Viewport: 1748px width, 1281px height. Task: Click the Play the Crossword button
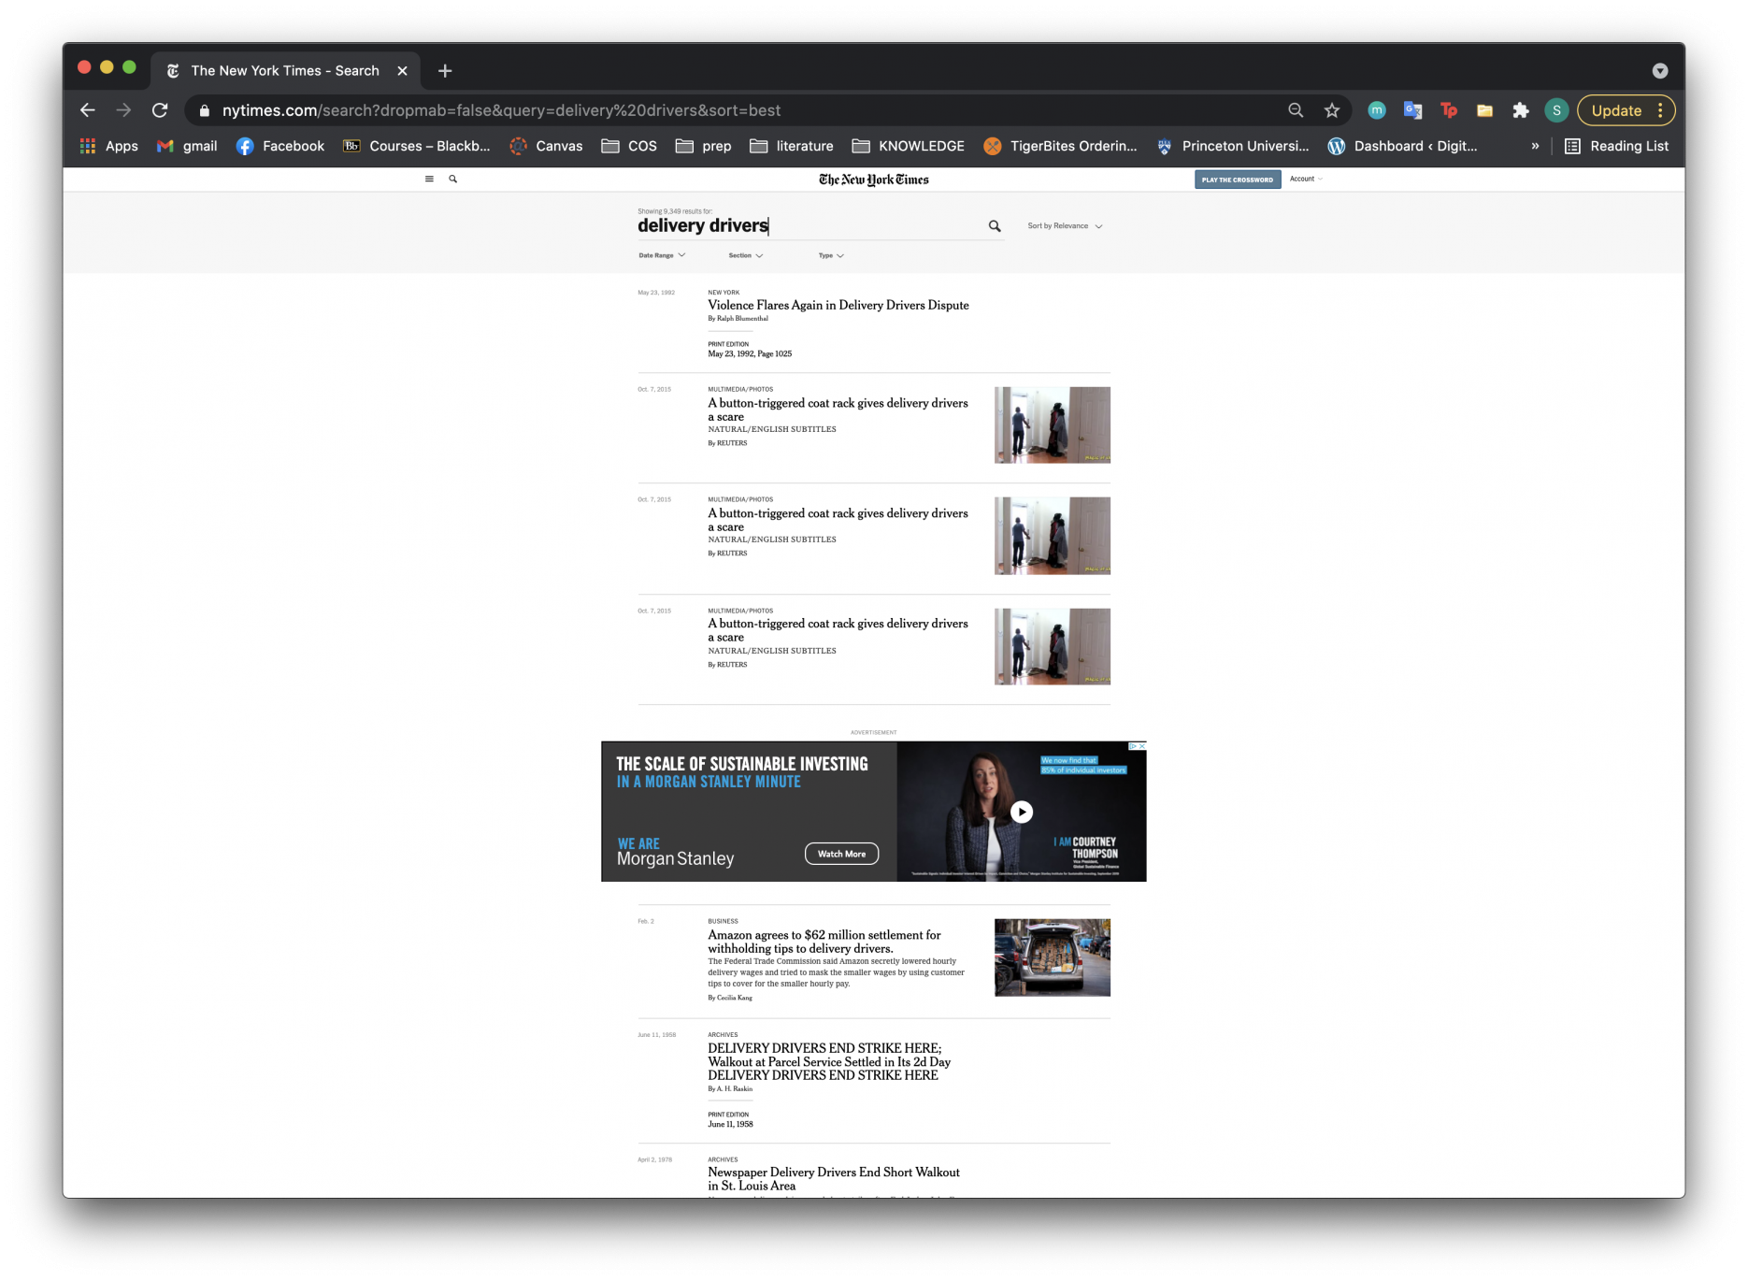click(1238, 180)
